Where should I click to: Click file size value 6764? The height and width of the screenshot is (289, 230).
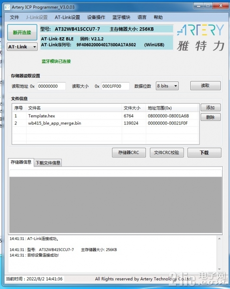pos(129,116)
